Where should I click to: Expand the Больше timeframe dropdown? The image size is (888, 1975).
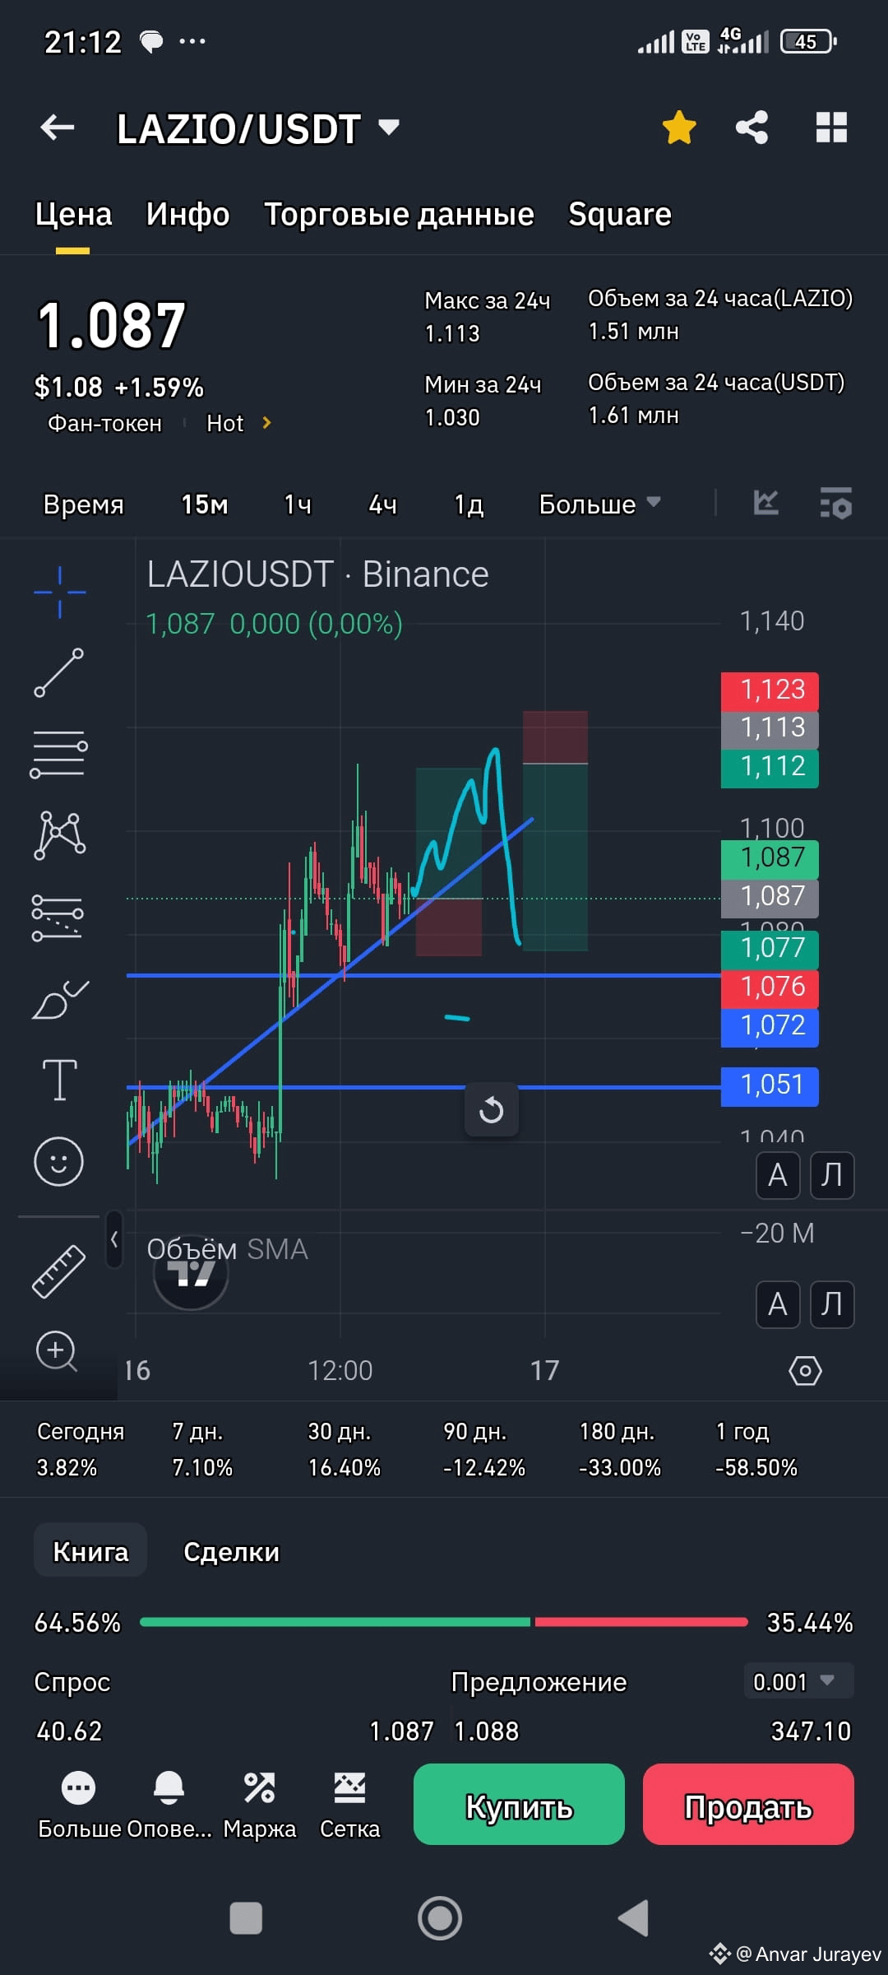pos(599,504)
